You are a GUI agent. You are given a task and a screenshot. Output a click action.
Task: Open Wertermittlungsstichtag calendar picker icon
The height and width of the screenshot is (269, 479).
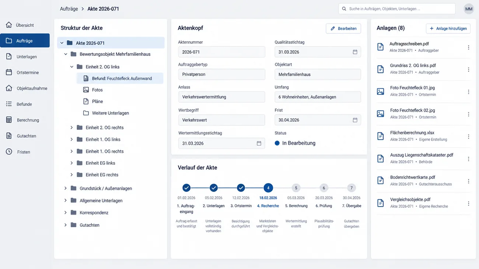pyautogui.click(x=259, y=143)
